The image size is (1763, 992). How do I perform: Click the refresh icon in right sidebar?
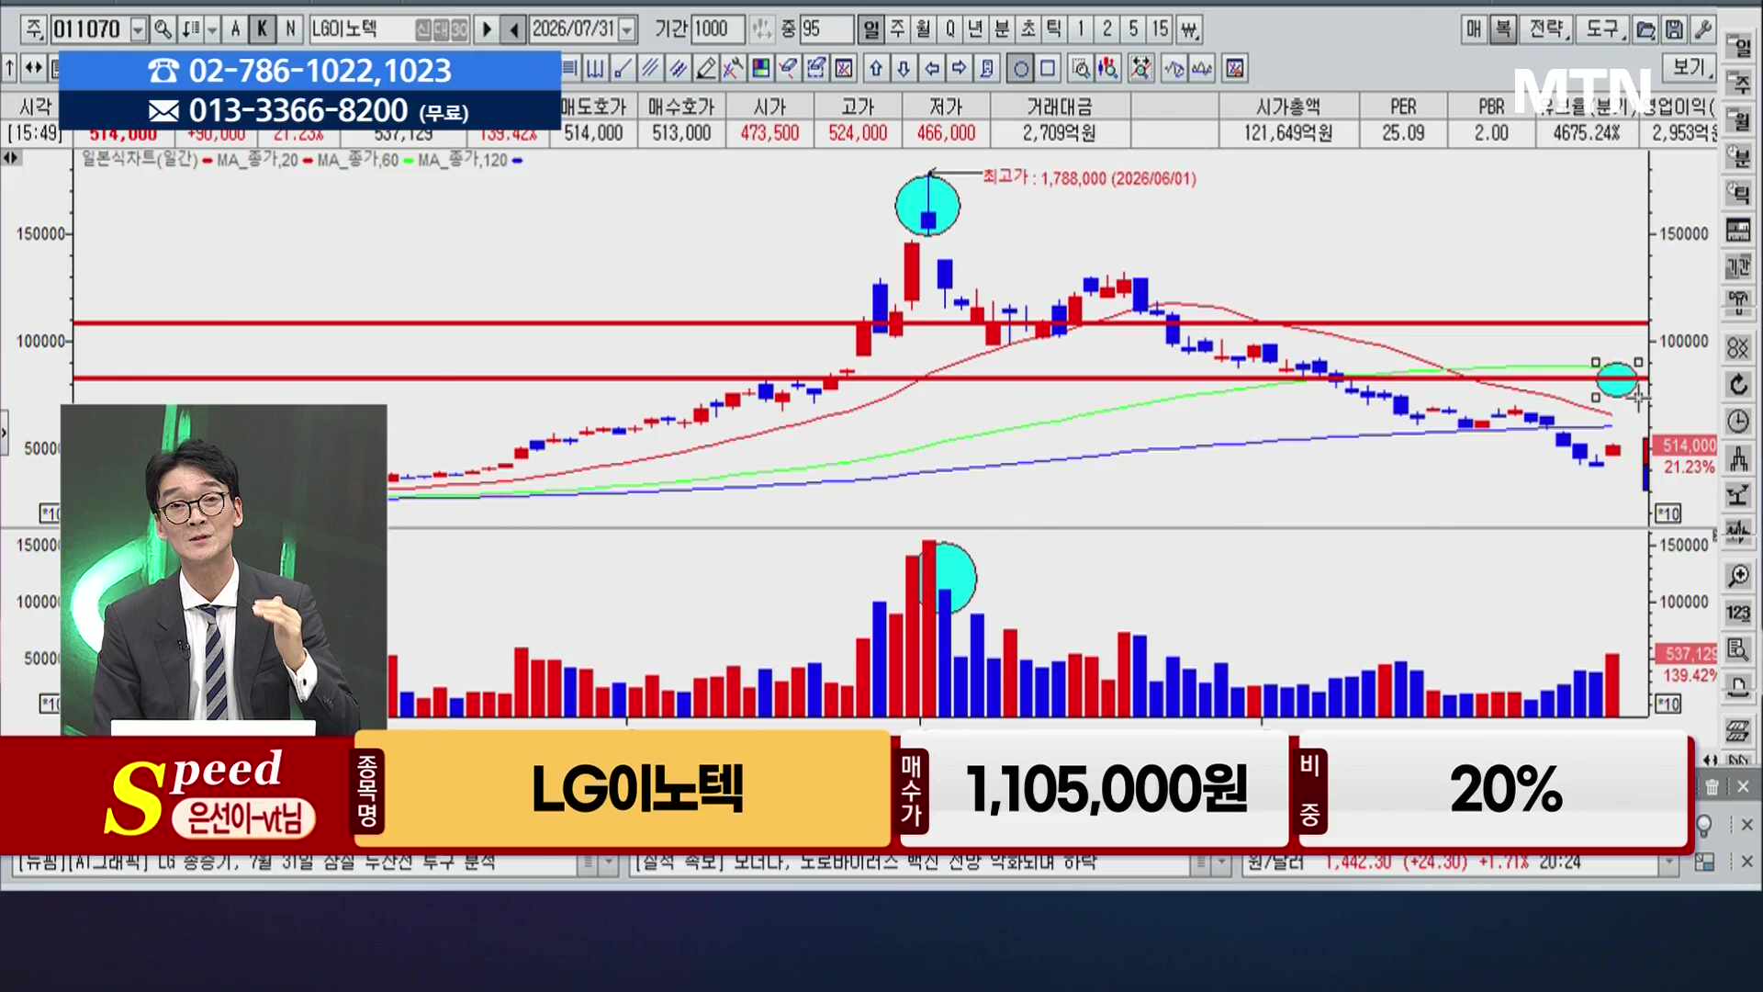click(1738, 384)
